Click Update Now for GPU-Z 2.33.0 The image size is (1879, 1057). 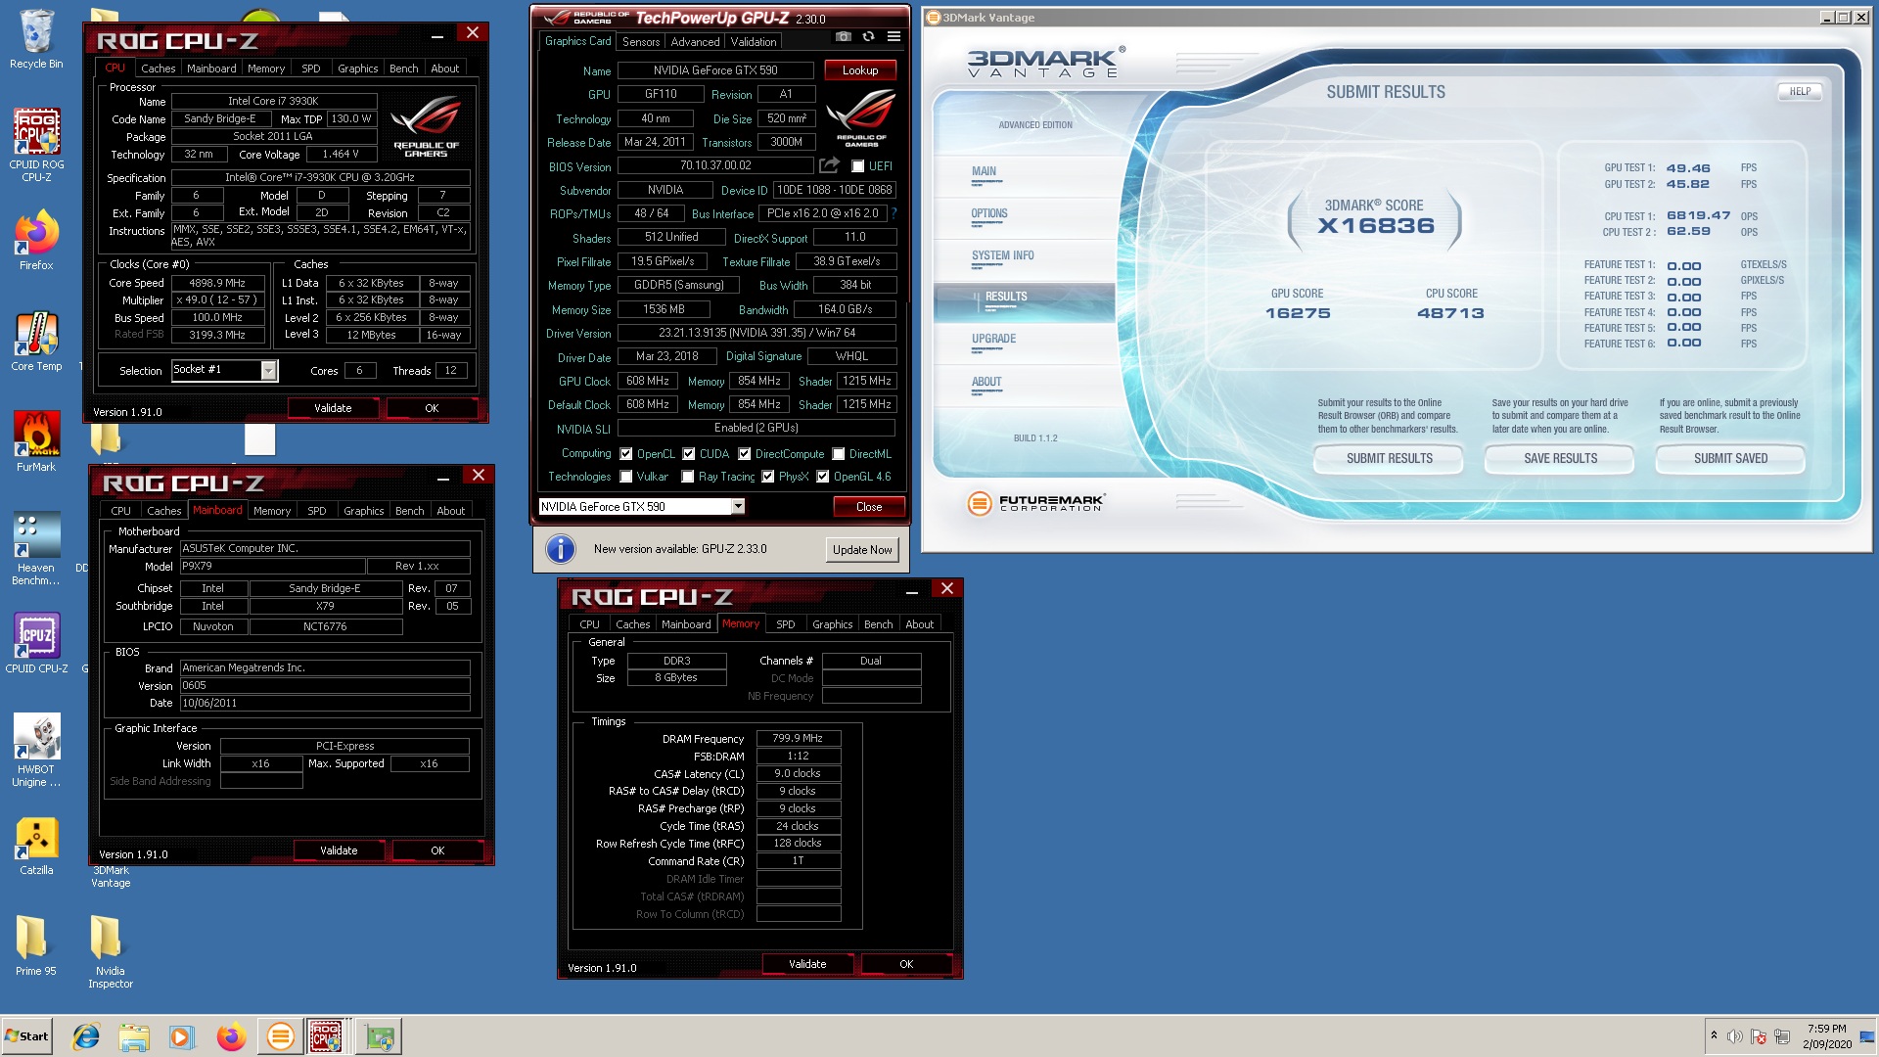tap(862, 550)
